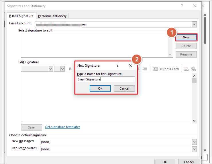This screenshot has width=212, height=164.
Task: Click the signature name text field
Action: (106, 79)
